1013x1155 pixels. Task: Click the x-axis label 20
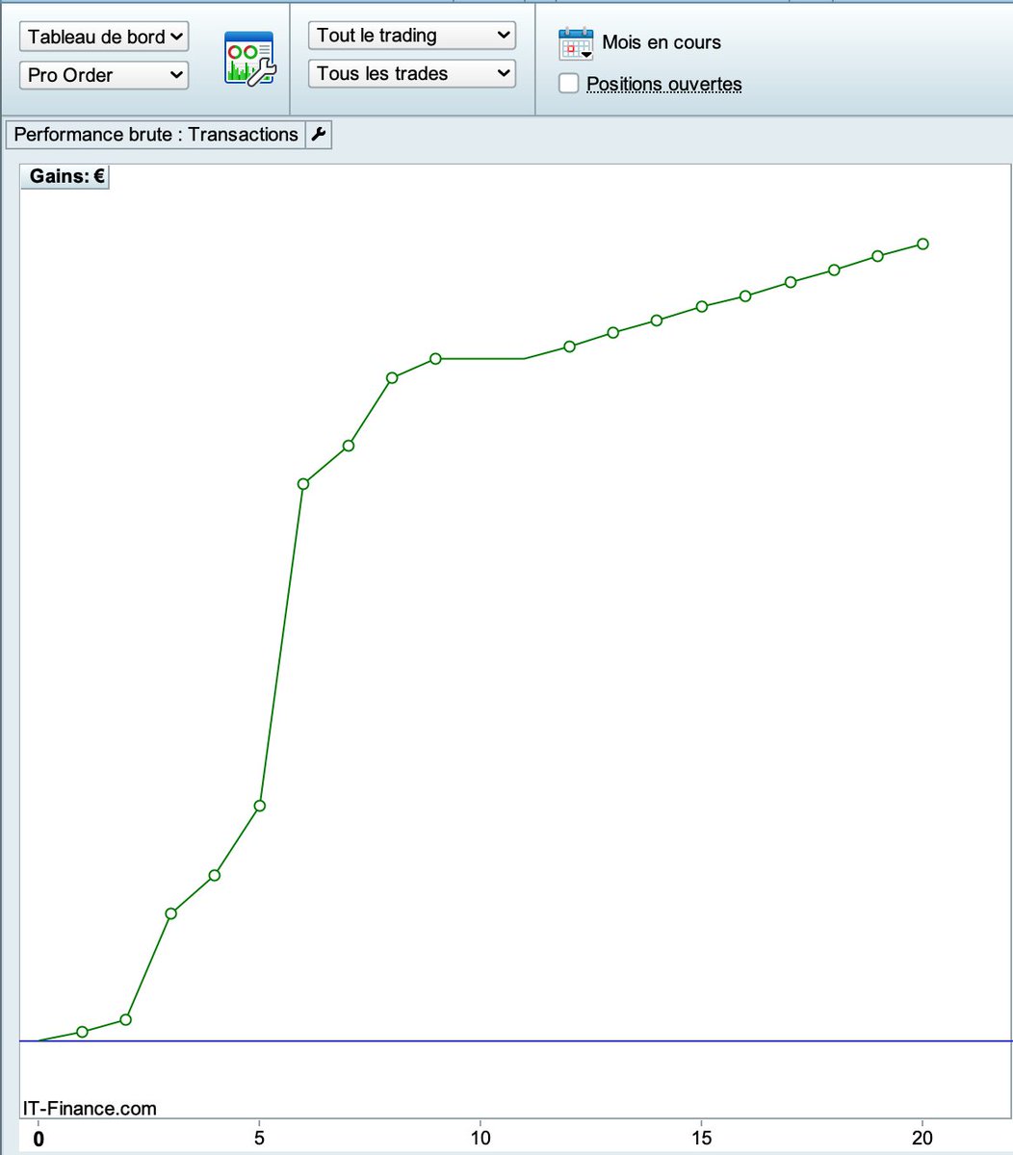pyautogui.click(x=922, y=1139)
